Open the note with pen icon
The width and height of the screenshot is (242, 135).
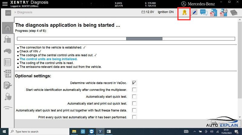[x=194, y=12]
